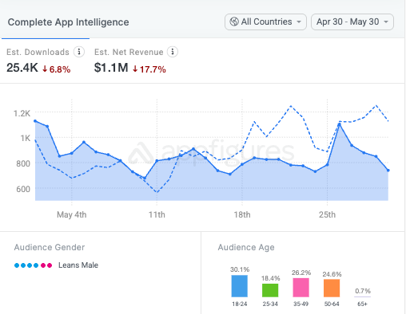Click the May 4th axis label
The width and height of the screenshot is (406, 314).
click(71, 214)
